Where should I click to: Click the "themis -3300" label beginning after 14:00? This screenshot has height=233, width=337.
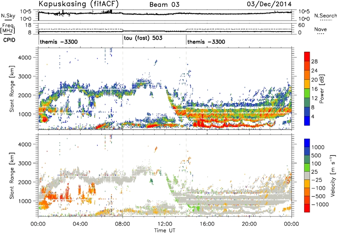pyautogui.click(x=206, y=42)
